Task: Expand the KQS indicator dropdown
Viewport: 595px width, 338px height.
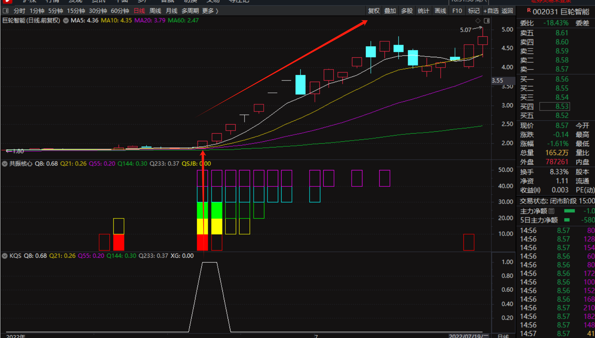Action: tap(5, 256)
